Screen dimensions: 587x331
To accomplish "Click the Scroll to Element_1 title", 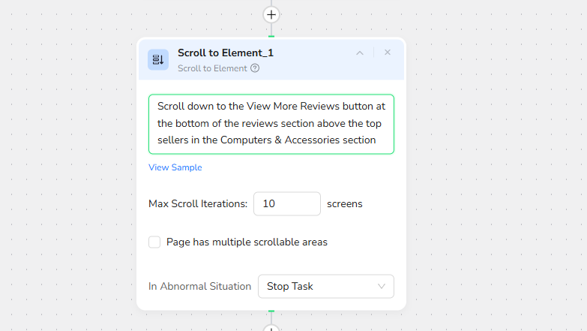I will point(225,53).
